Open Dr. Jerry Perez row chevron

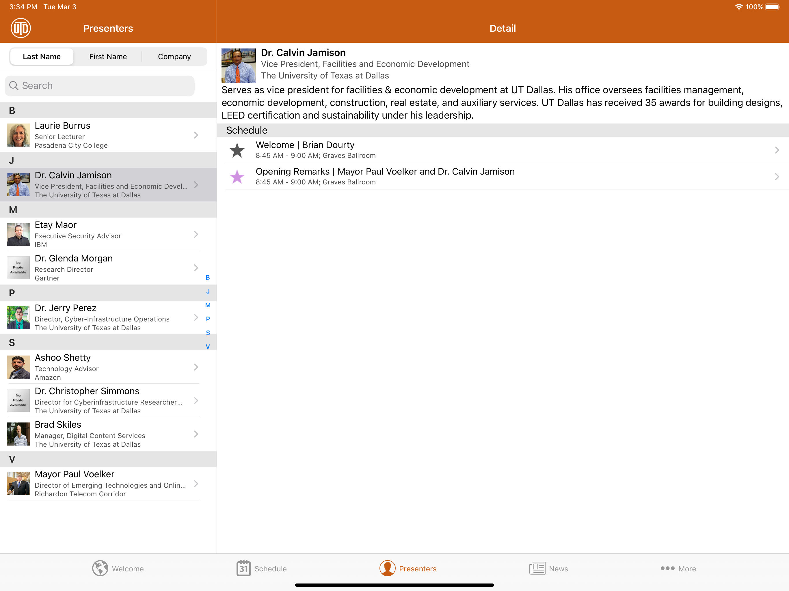coord(196,317)
